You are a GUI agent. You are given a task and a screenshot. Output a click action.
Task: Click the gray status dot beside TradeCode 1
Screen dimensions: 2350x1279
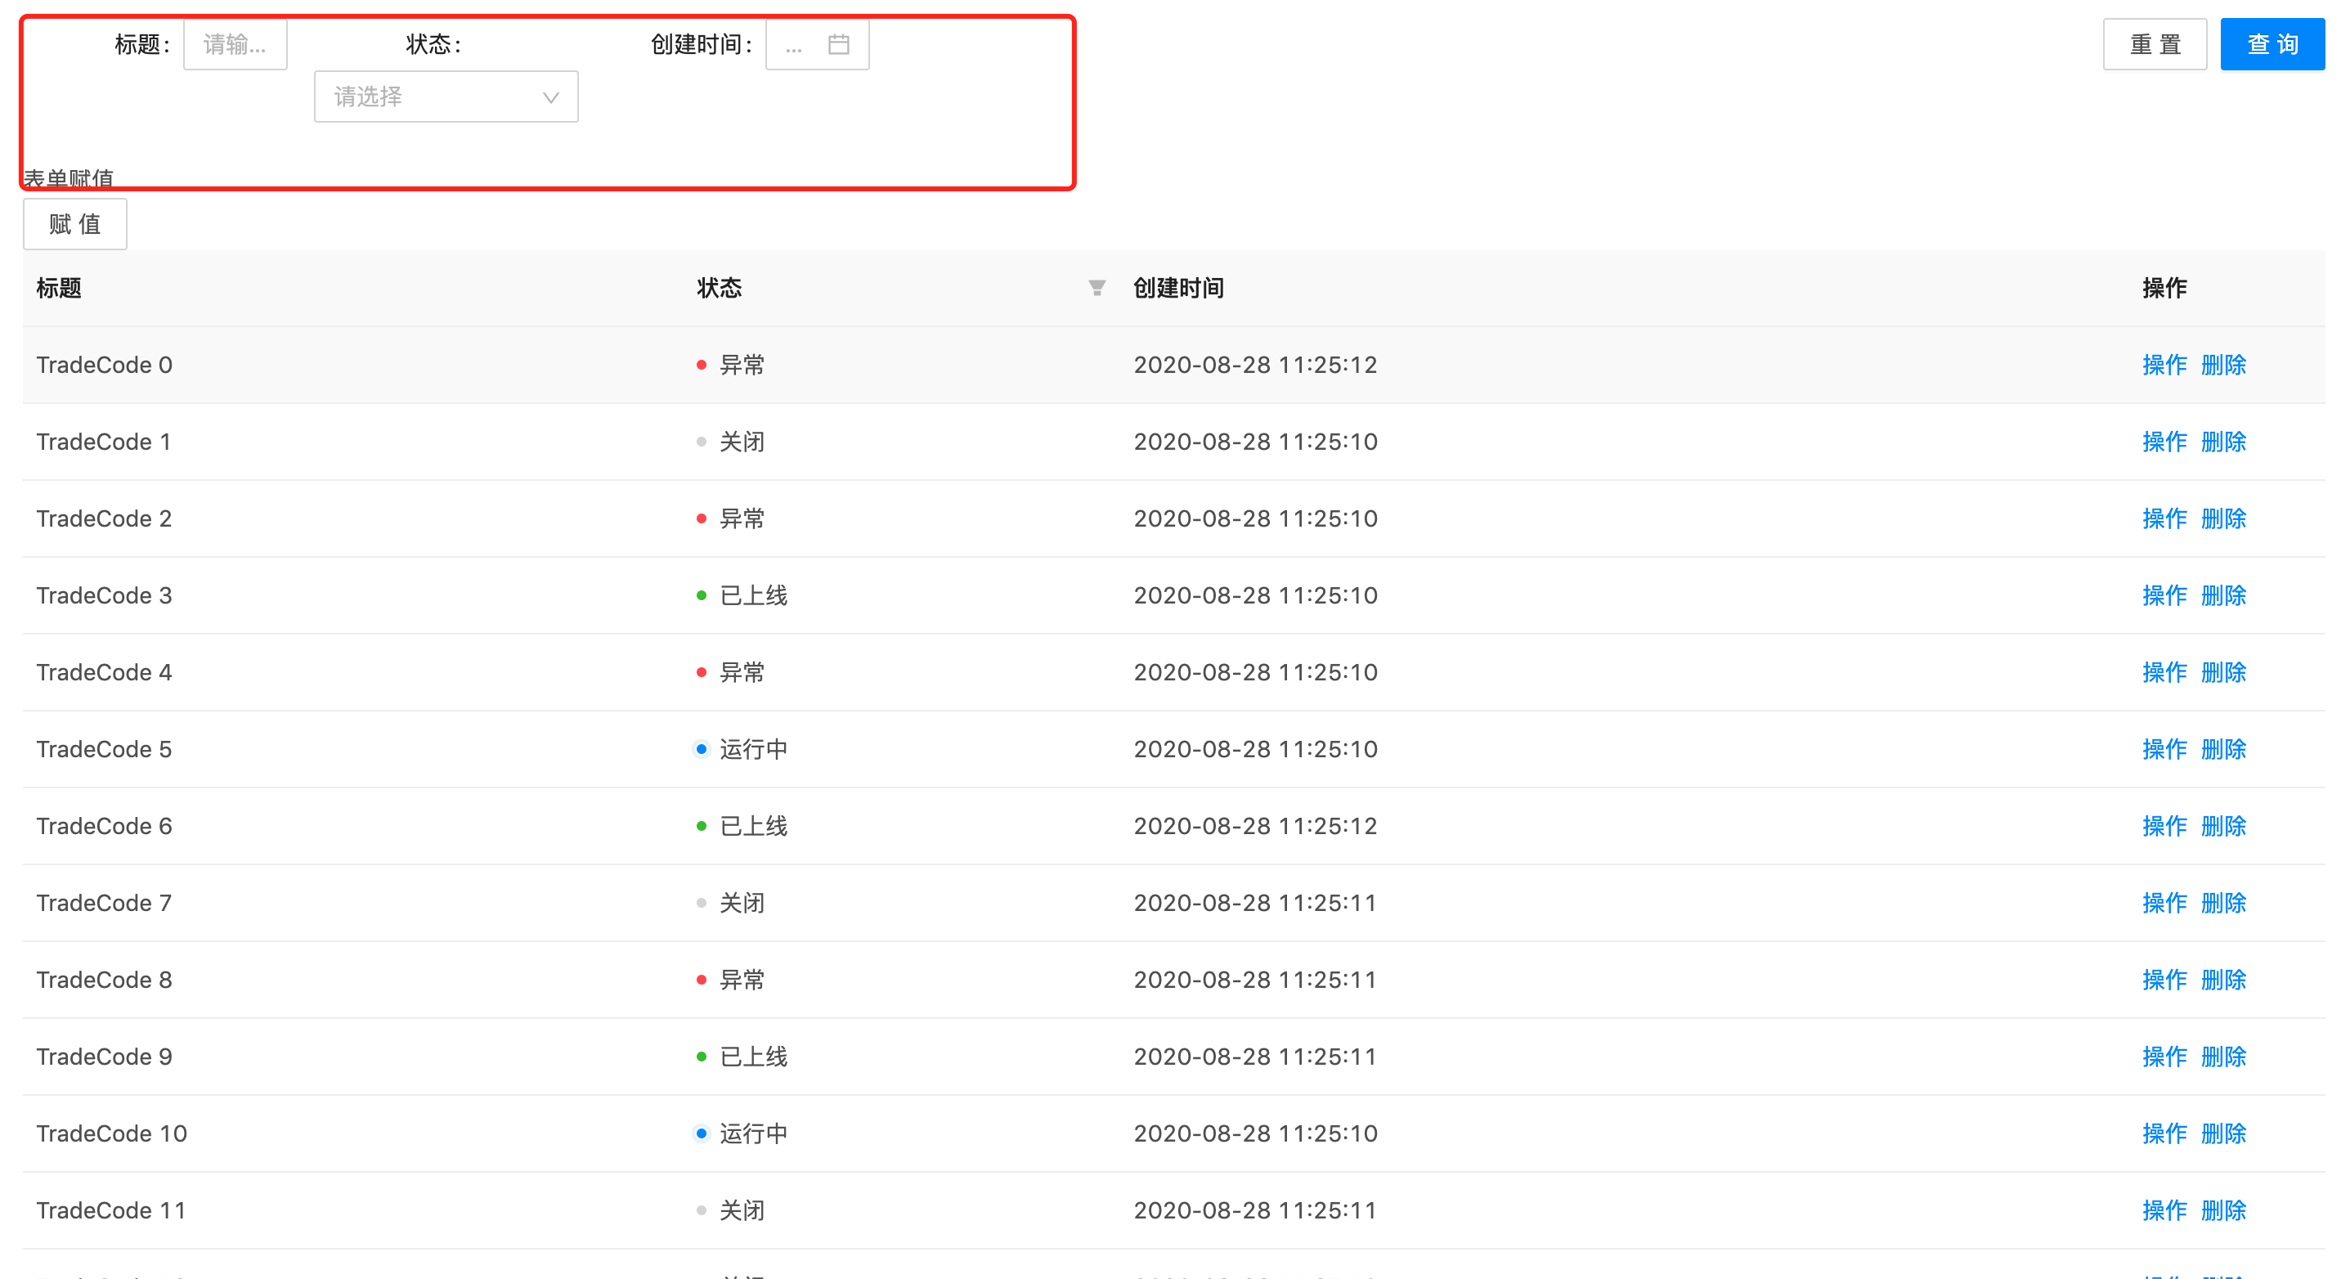pyautogui.click(x=700, y=442)
